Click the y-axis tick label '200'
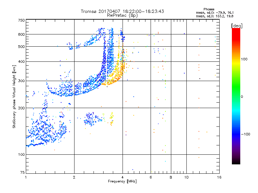Screen dimensions: 258x193 [x=21, y=108]
